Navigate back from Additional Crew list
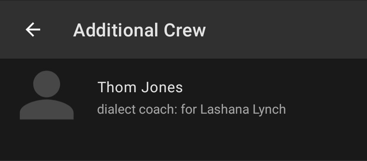 tap(33, 30)
